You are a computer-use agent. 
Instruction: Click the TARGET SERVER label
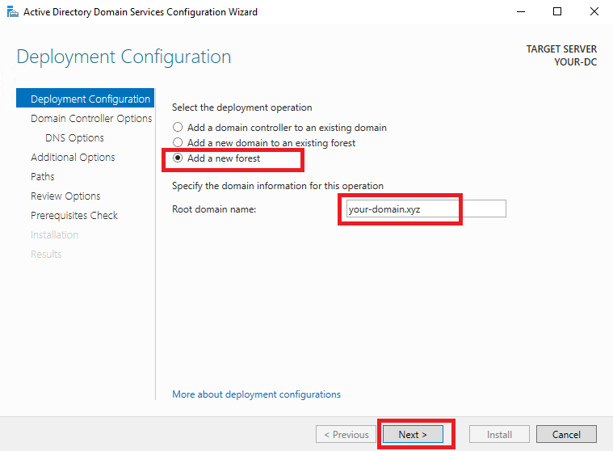[x=561, y=48]
